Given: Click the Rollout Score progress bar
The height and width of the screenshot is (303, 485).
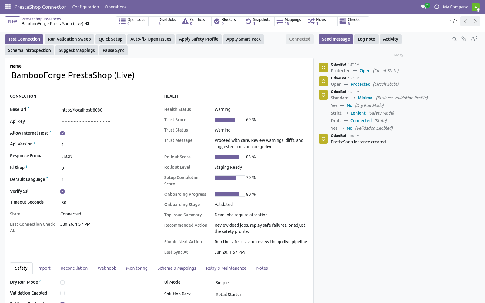Looking at the screenshot, I should click(229, 157).
